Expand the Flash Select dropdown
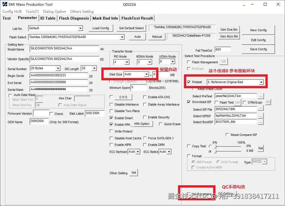Image resolution: width=285 pixels, height=206 pixels. pos(122,37)
